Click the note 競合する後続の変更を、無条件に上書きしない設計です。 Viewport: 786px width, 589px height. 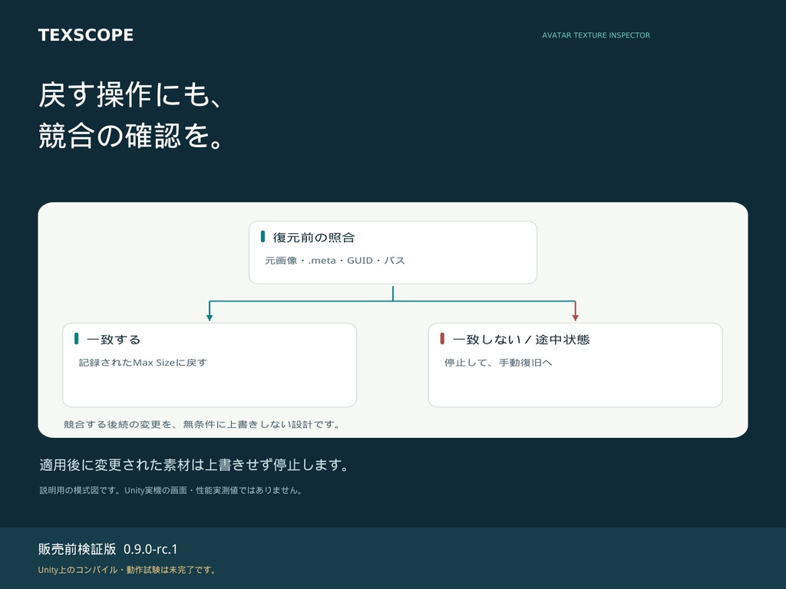tap(202, 424)
